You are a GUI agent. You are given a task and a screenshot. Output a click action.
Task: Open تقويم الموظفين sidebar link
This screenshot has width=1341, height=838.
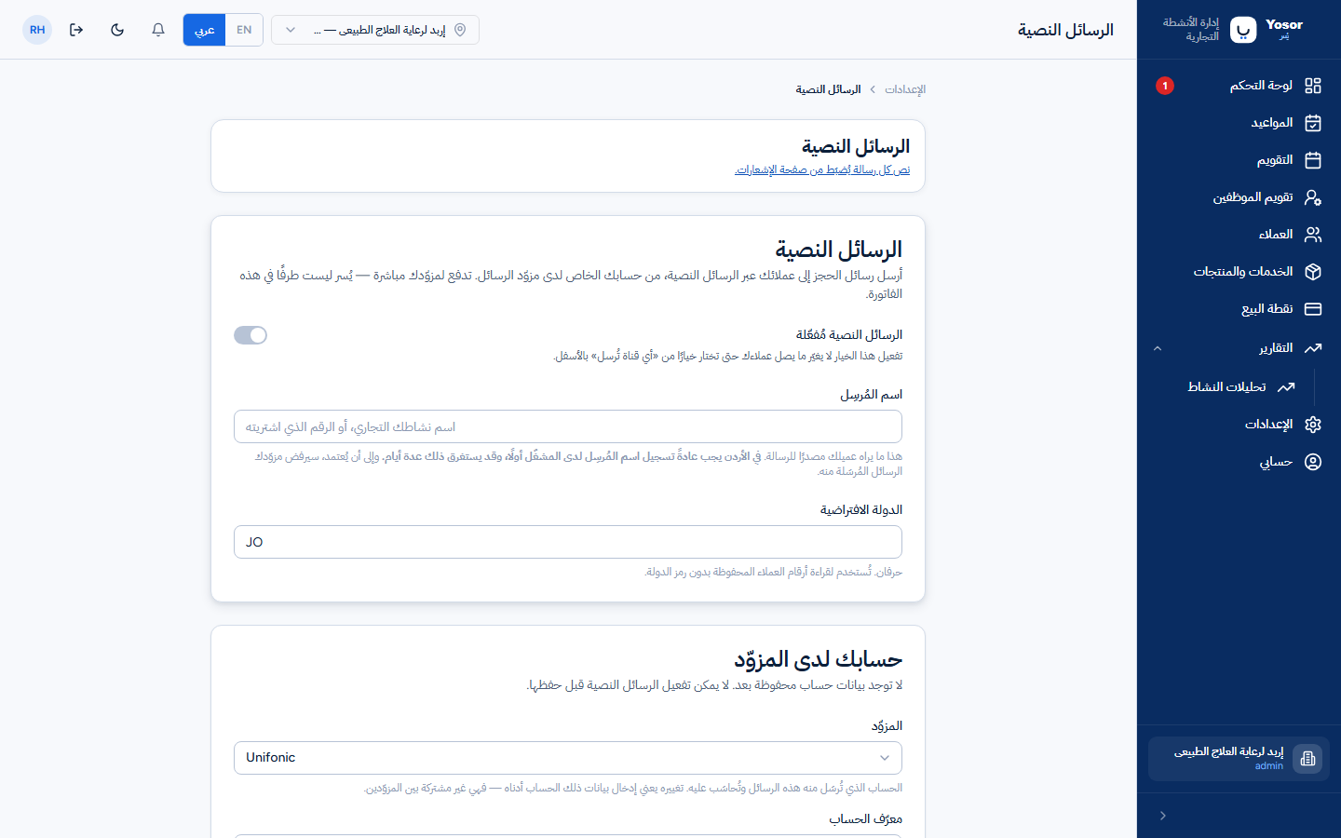1239,197
